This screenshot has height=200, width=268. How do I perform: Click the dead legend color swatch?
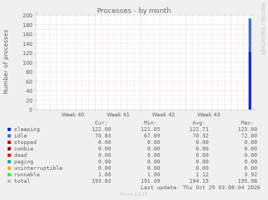point(9,155)
